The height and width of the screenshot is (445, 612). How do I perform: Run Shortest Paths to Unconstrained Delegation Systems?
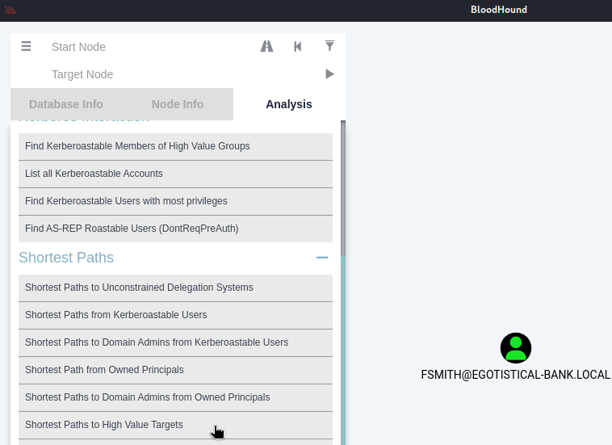coord(176,288)
